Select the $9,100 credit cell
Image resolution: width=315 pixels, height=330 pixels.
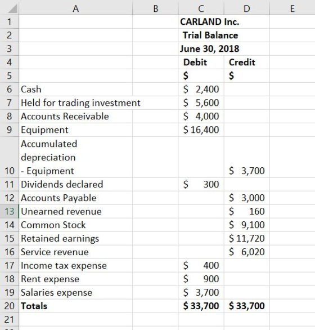(247, 225)
